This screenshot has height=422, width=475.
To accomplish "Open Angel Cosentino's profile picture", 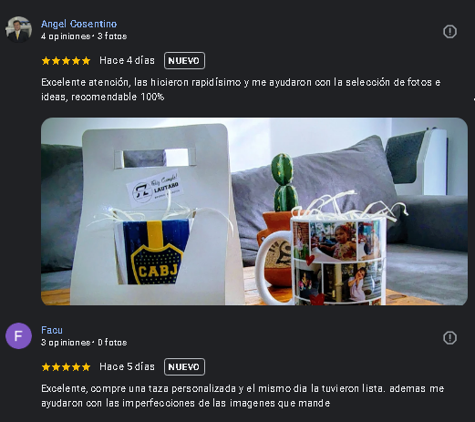I will 18,29.
